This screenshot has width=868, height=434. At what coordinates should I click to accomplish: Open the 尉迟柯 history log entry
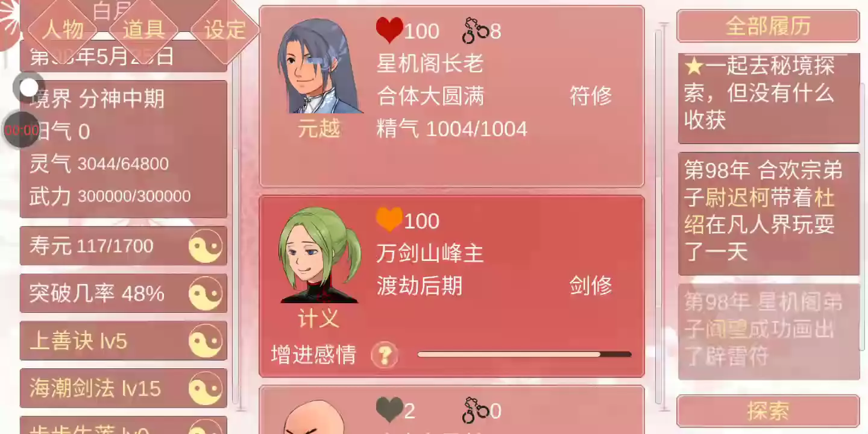[769, 213]
